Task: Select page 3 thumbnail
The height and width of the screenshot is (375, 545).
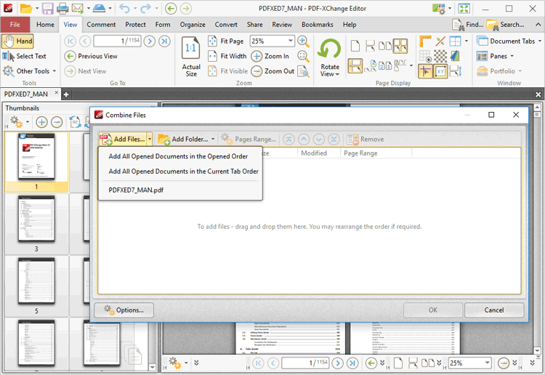Action: click(36, 224)
